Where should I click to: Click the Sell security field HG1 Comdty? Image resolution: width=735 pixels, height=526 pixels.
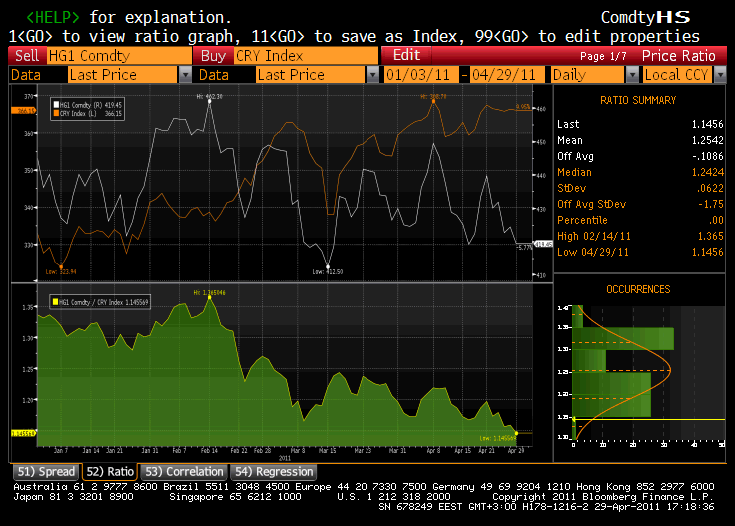[119, 56]
